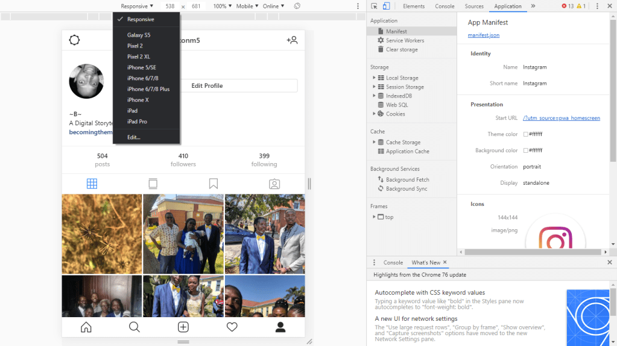Image resolution: width=617 pixels, height=346 pixels.
Task: Click the viewport width input field
Action: pyautogui.click(x=170, y=6)
